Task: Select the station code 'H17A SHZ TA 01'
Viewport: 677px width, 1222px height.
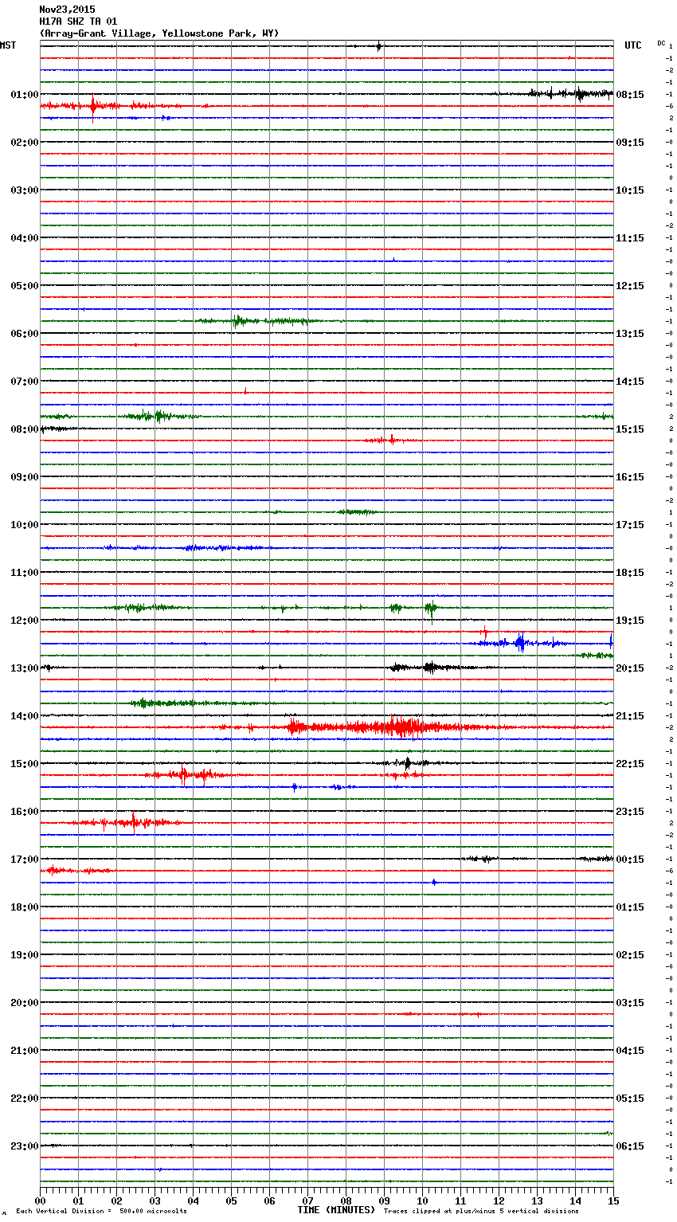Action: [x=78, y=22]
